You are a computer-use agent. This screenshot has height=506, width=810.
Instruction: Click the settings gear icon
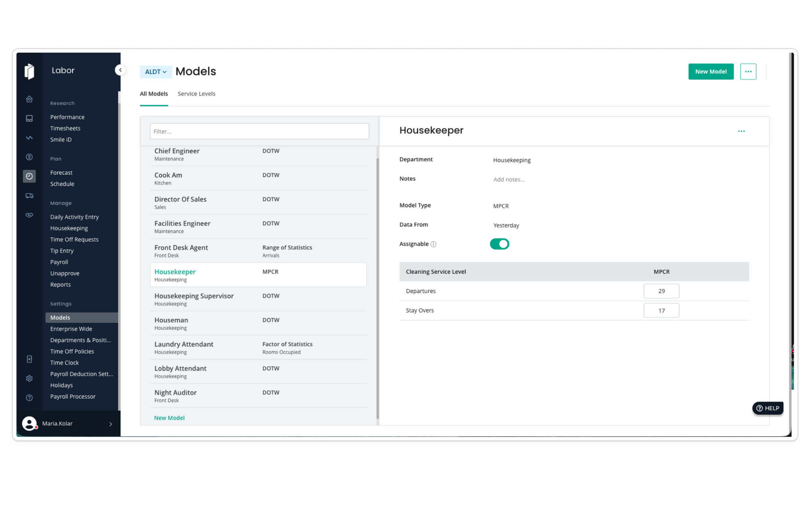click(x=29, y=378)
